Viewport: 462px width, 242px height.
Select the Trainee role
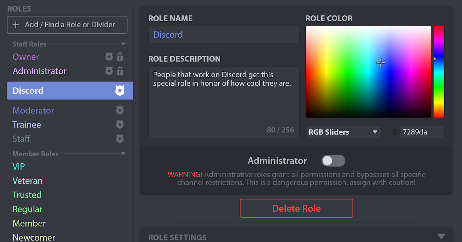pyautogui.click(x=27, y=125)
